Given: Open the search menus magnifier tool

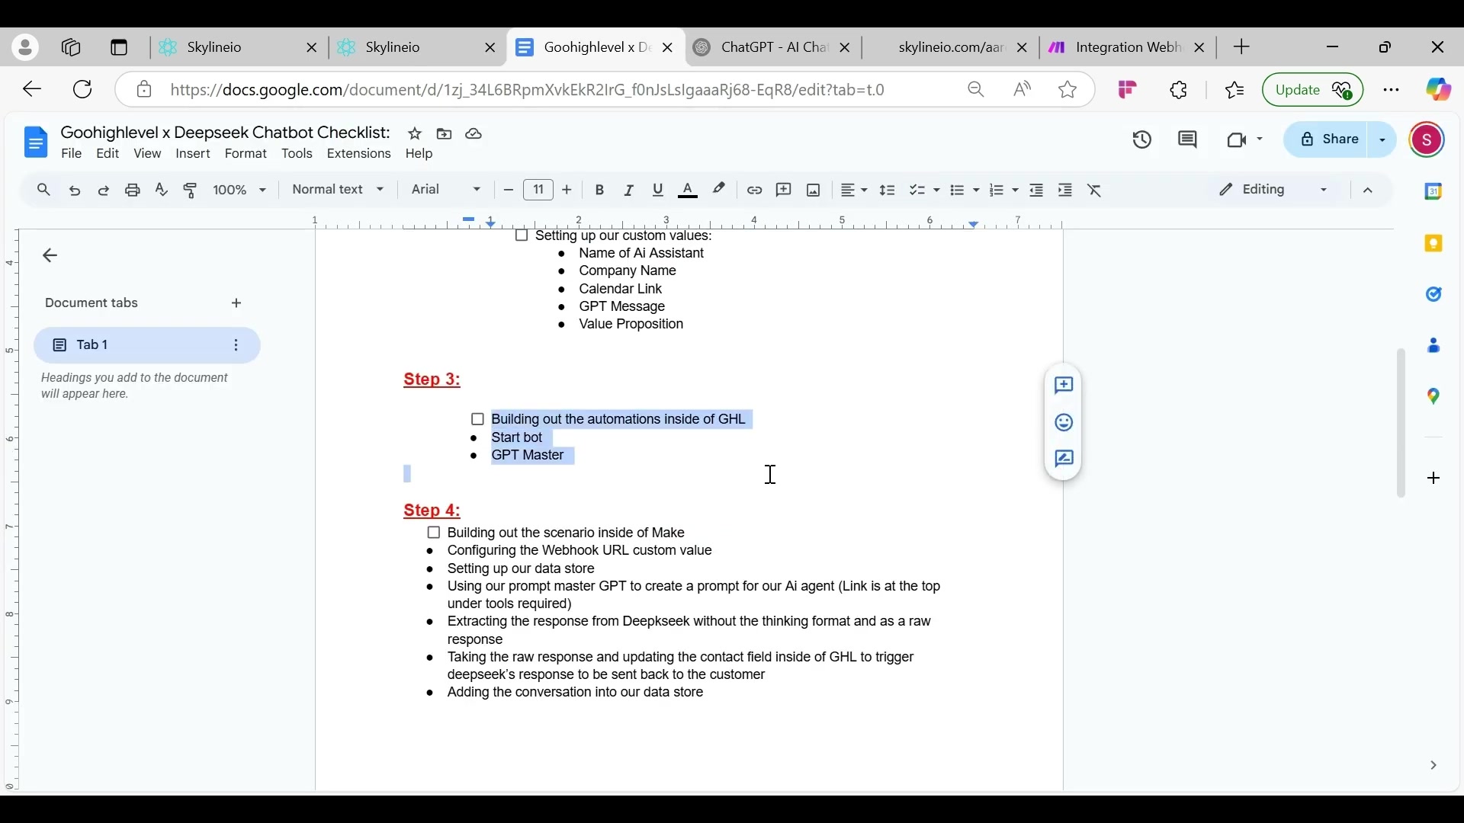Looking at the screenshot, I should click(x=43, y=191).
